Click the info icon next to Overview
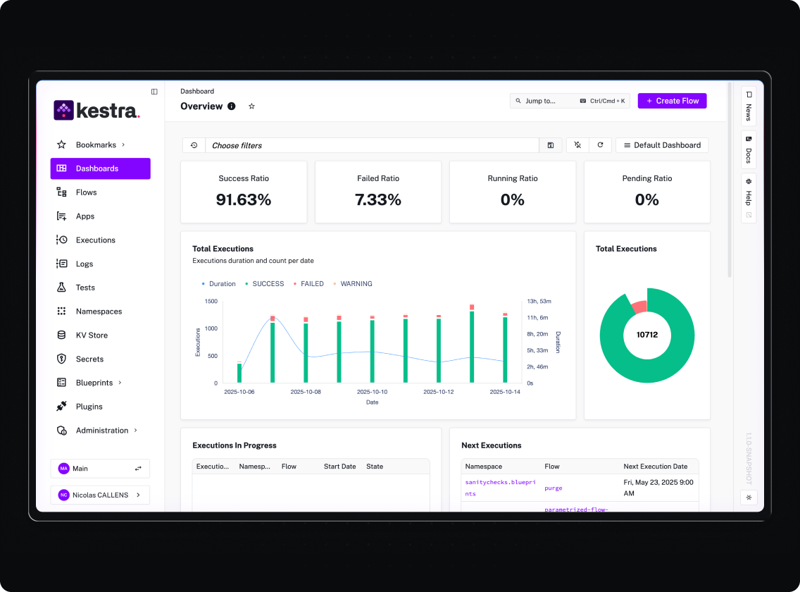The height and width of the screenshot is (592, 800). (232, 106)
